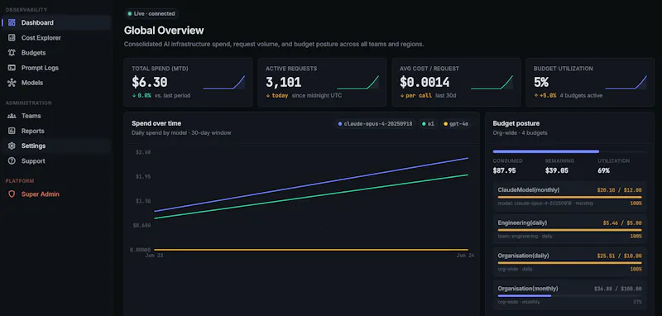The image size is (662, 316).
Task: Click the Spend over time title
Action: 156,123
